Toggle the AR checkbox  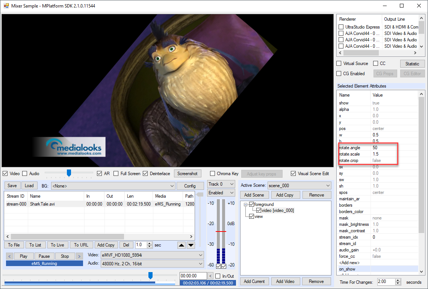pyautogui.click(x=99, y=174)
